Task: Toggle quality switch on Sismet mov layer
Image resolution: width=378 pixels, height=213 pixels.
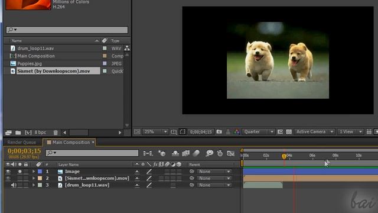Action: [149, 178]
